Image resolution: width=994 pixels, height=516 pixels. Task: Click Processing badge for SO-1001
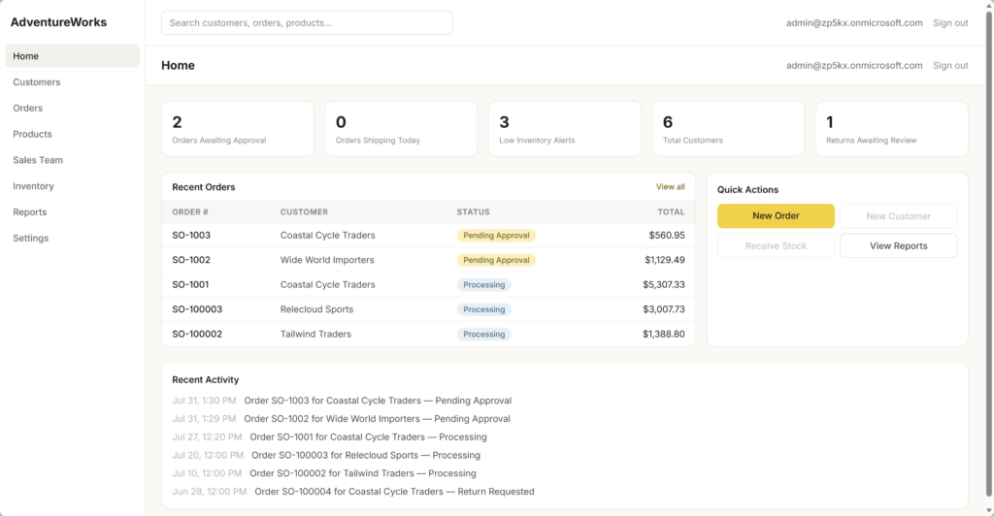tap(483, 284)
